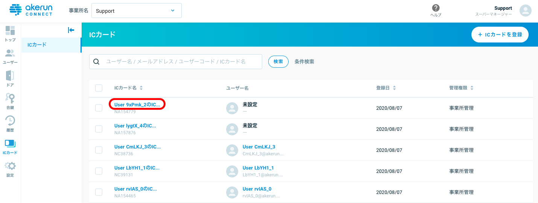Collapse the side panel with arrow icon
This screenshot has width=538, height=203.
pos(71,30)
